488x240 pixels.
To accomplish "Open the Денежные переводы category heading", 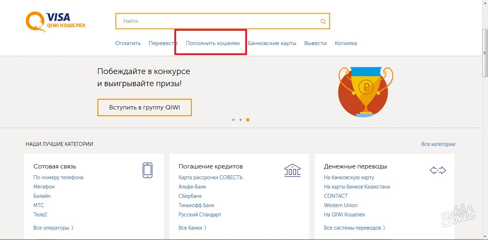I will pyautogui.click(x=356, y=166).
